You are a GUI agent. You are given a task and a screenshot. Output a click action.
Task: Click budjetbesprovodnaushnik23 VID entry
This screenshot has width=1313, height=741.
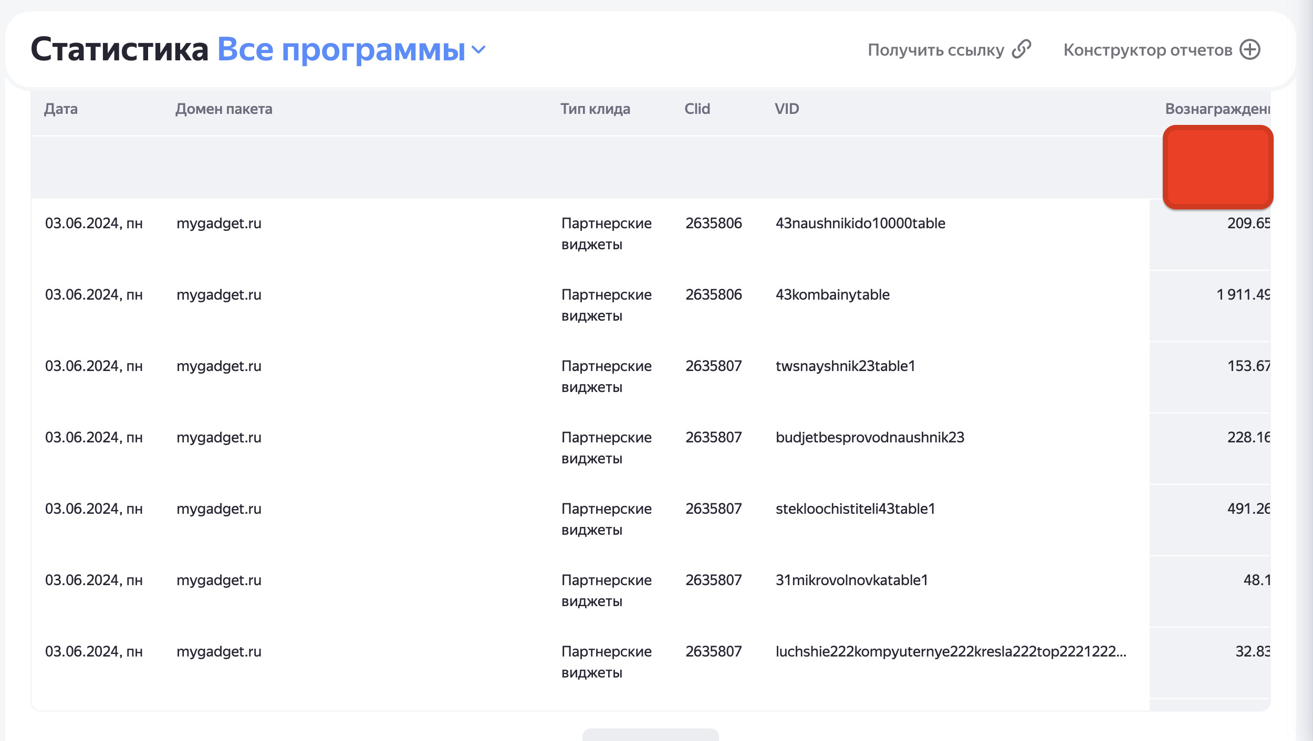click(870, 438)
